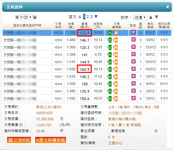Go to previous page with gray up arrow
The image size is (173, 150).
tap(80, 17)
